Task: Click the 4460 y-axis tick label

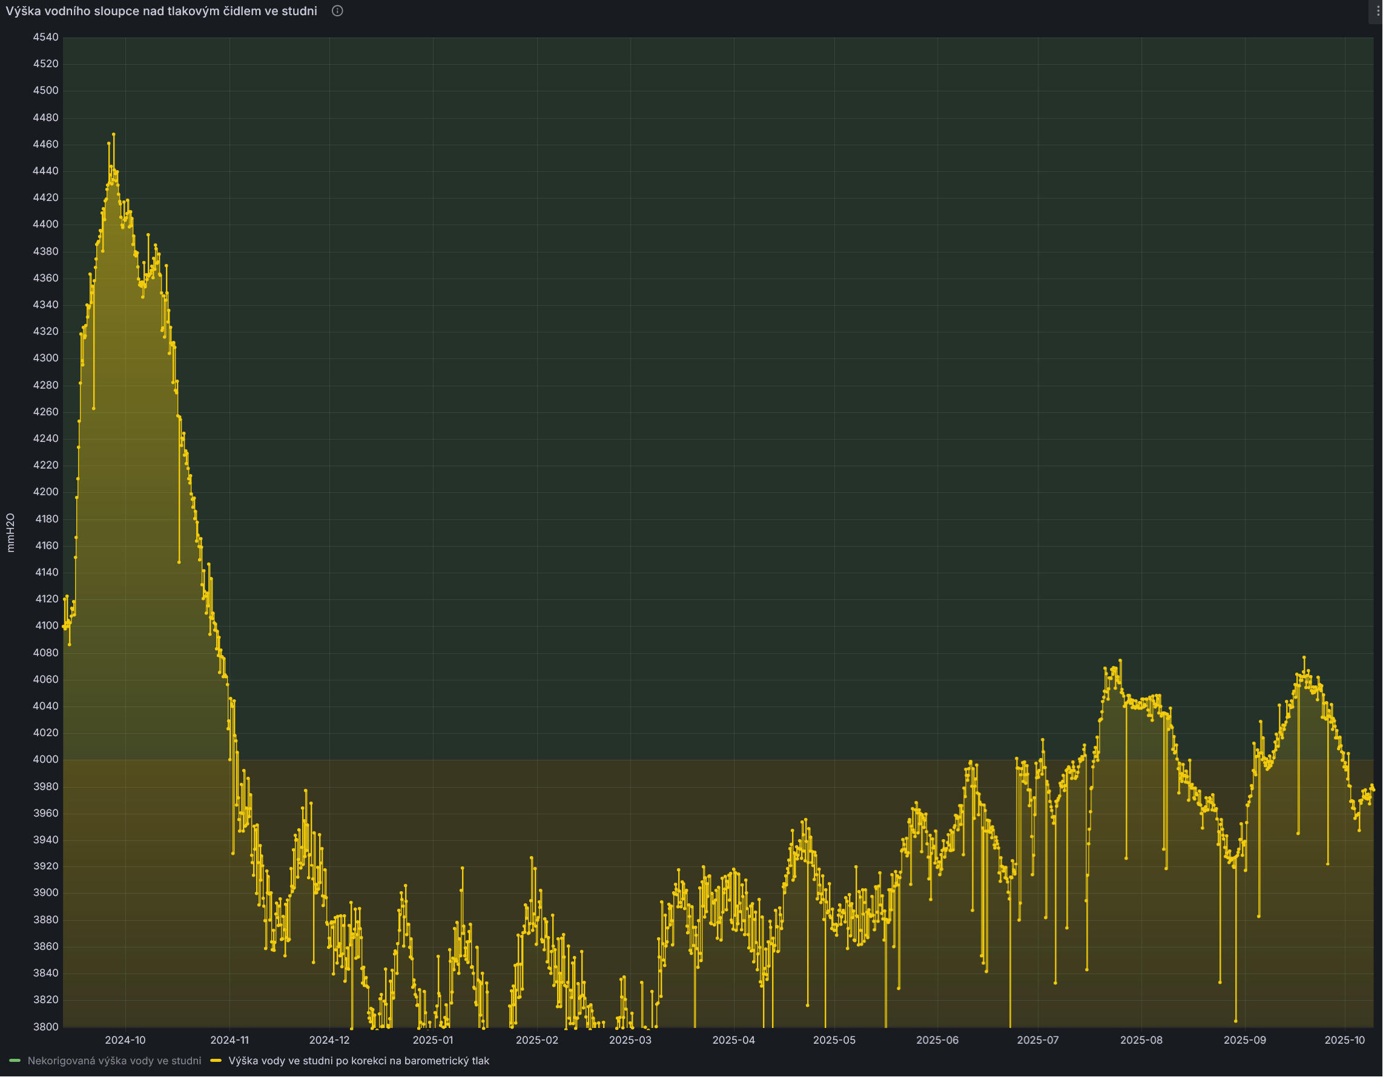Action: pyautogui.click(x=45, y=143)
